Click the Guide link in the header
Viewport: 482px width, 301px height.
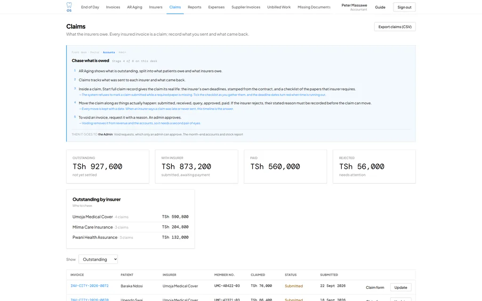[380, 7]
